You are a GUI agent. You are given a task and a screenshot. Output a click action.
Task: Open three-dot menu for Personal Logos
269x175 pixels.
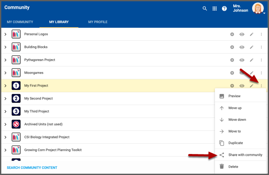point(261,34)
